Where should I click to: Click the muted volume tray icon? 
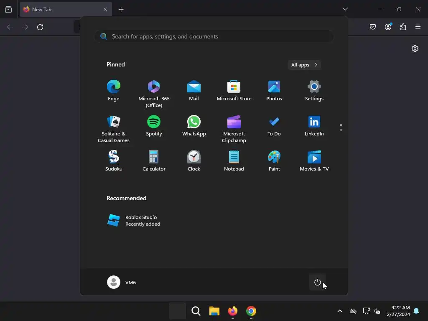(x=377, y=311)
